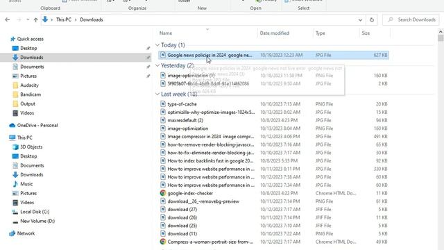This screenshot has width=444, height=250.
Task: Select Downloads under Quick access
Action: (x=32, y=58)
